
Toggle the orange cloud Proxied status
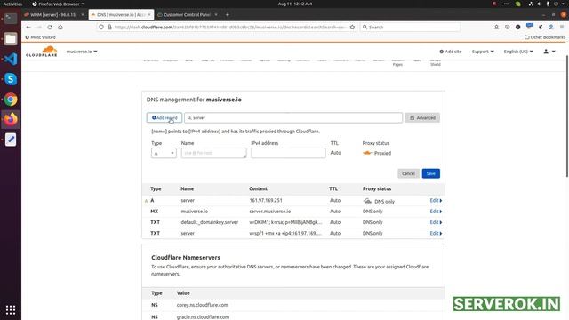tap(367, 153)
